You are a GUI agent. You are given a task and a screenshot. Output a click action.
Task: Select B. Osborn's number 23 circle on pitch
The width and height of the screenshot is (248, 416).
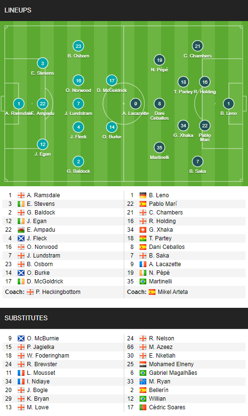tap(78, 46)
